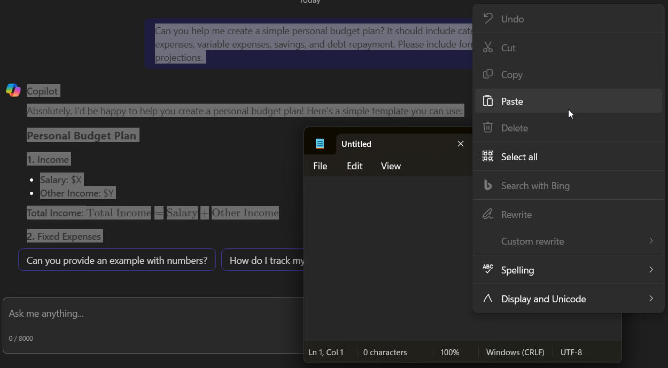Expand the Spelling submenu arrow

[x=651, y=270]
